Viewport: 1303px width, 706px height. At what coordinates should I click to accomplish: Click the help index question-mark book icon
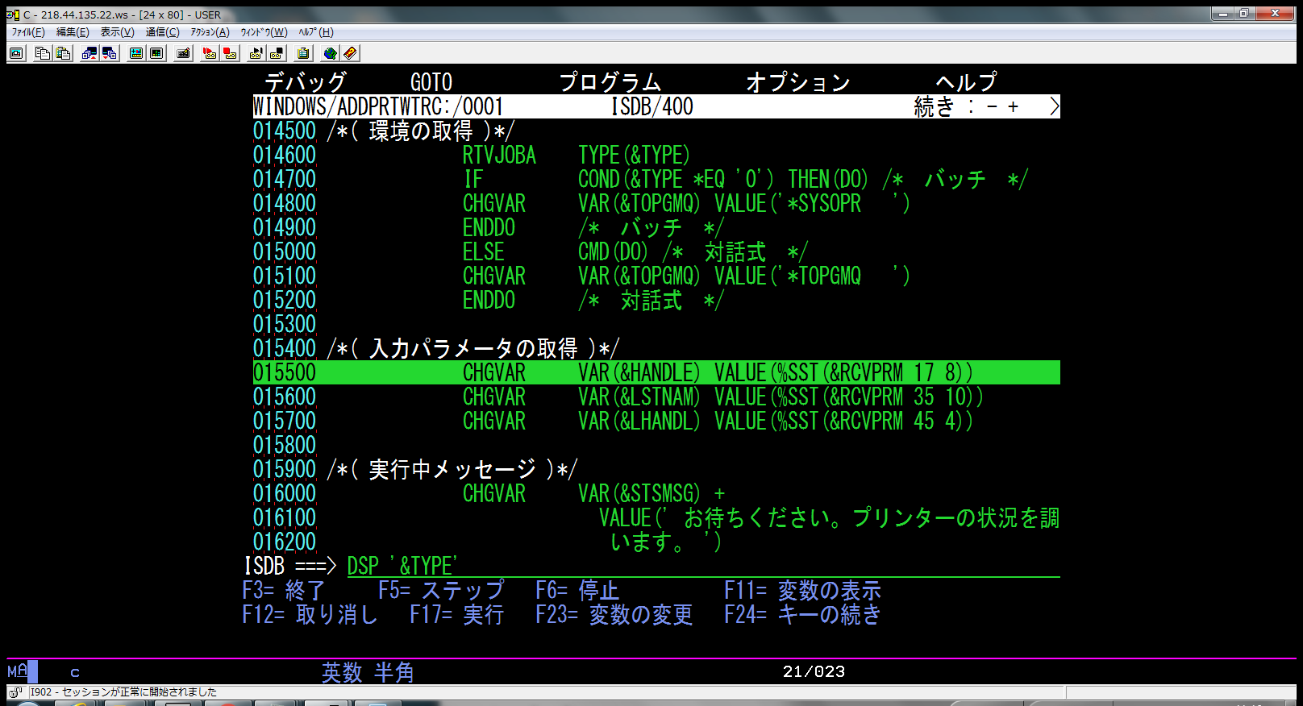point(350,53)
